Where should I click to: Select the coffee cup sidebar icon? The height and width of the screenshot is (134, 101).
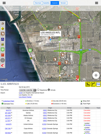[x=3, y=23]
